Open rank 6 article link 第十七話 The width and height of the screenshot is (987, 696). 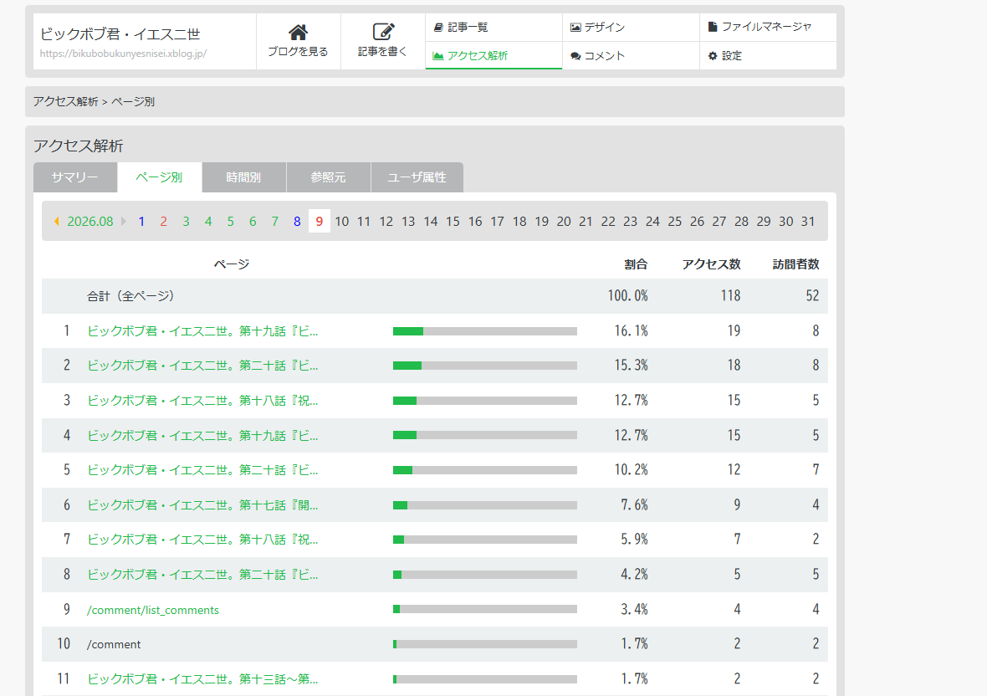[x=202, y=505]
